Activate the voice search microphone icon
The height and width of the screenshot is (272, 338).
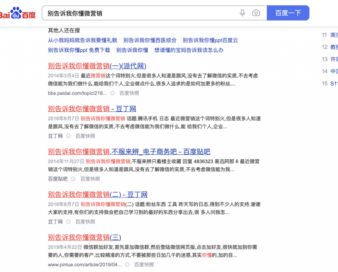point(242,13)
